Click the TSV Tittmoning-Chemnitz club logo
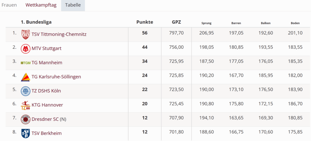Viewport: 311px width, 141px height. (x=26, y=35)
